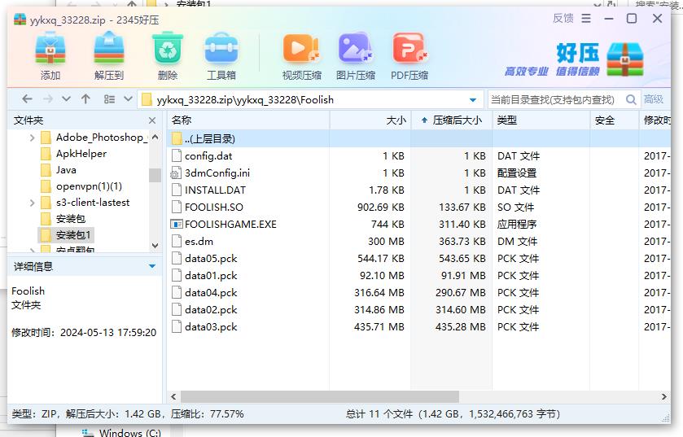
Task: Click 435.28 MB compressed size cell
Action: 460,326
